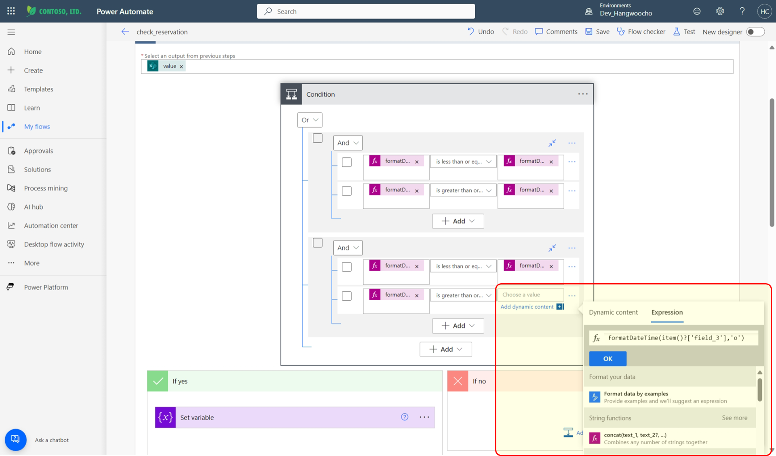The width and height of the screenshot is (776, 456).
Task: Open ellipsis for first less-than-or-equal row
Action: 571,161
